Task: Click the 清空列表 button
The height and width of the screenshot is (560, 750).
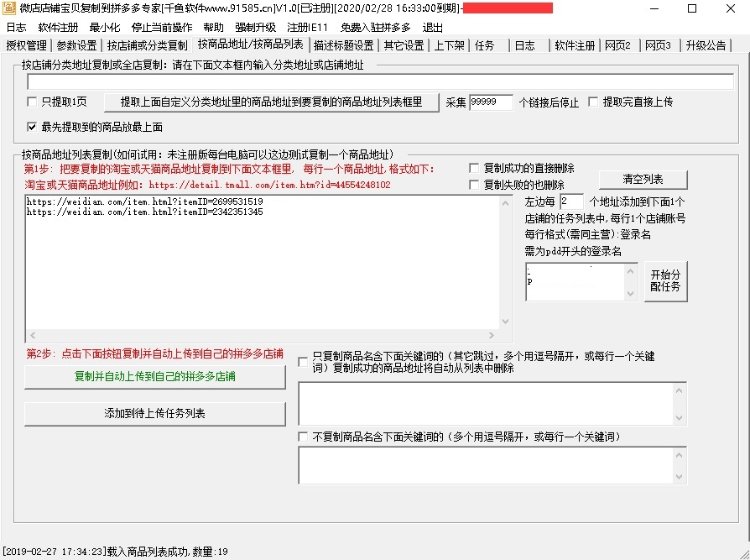Action: pos(643,180)
